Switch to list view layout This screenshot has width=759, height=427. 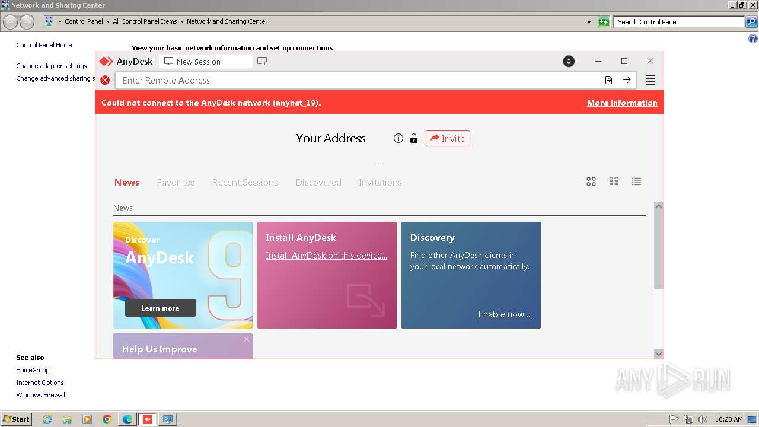[636, 181]
